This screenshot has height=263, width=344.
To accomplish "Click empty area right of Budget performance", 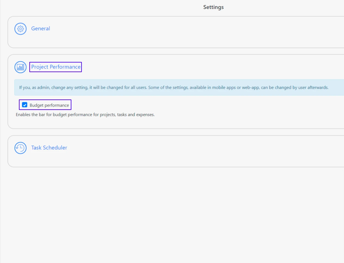I will point(192,105).
